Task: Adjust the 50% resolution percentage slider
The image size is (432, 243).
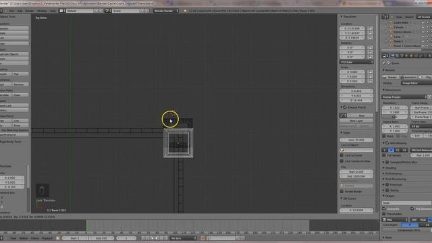Action: coord(394,117)
